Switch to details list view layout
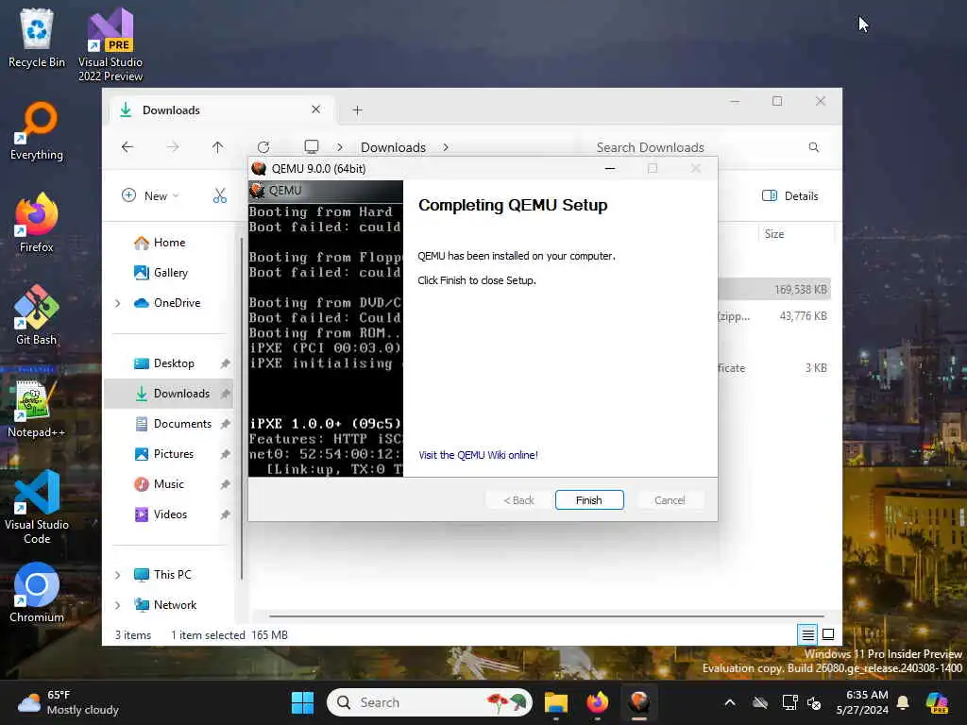The width and height of the screenshot is (967, 725). pos(807,633)
